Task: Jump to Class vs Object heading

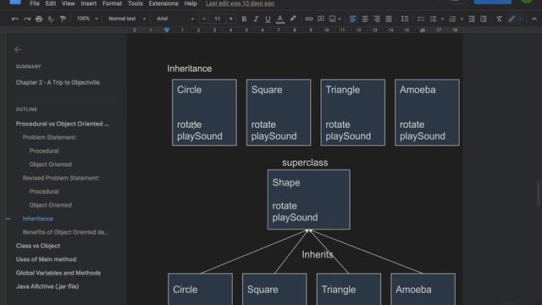Action: tap(38, 246)
